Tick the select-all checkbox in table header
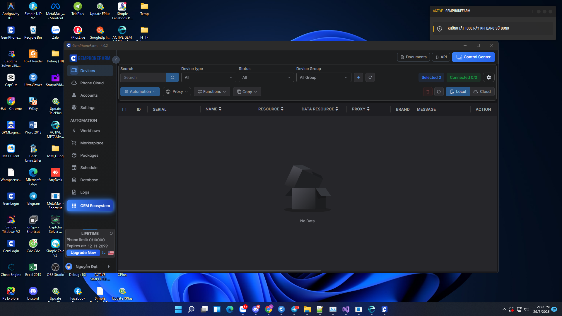The image size is (562, 316). 124,109
